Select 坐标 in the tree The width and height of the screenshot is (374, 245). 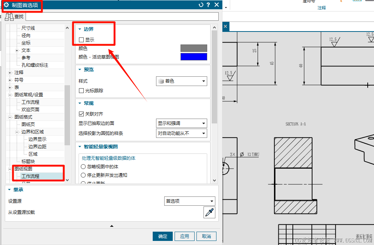coord(26,43)
